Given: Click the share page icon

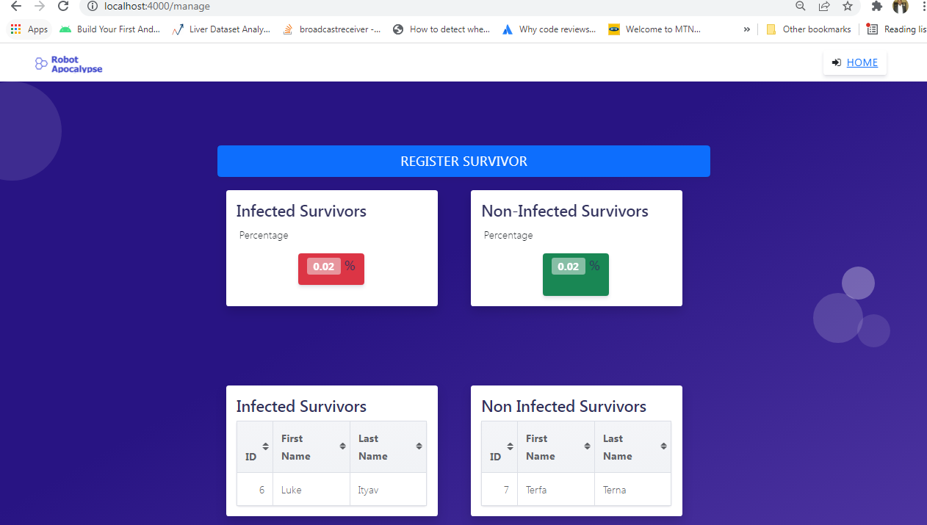Looking at the screenshot, I should [x=824, y=6].
